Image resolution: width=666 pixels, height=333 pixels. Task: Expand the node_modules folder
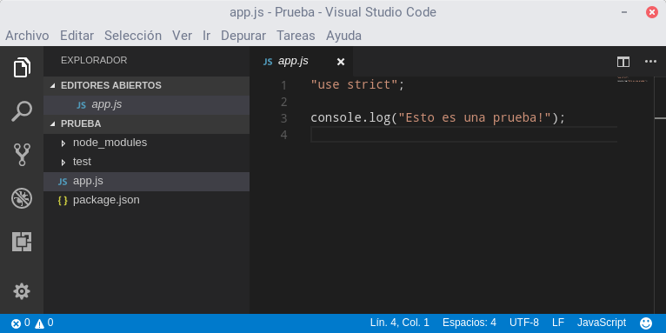click(x=110, y=143)
